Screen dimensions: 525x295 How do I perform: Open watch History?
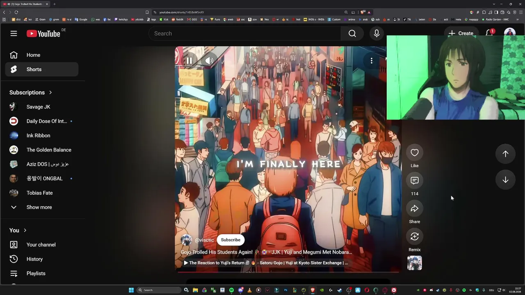point(42,259)
